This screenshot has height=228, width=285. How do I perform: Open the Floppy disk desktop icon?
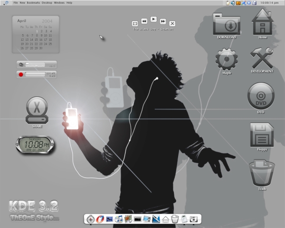click(x=262, y=135)
